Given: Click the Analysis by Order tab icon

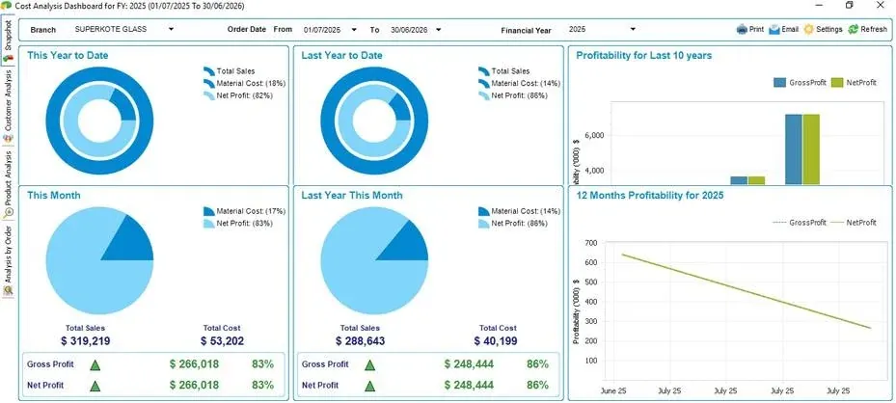Looking at the screenshot, I should tap(9, 290).
